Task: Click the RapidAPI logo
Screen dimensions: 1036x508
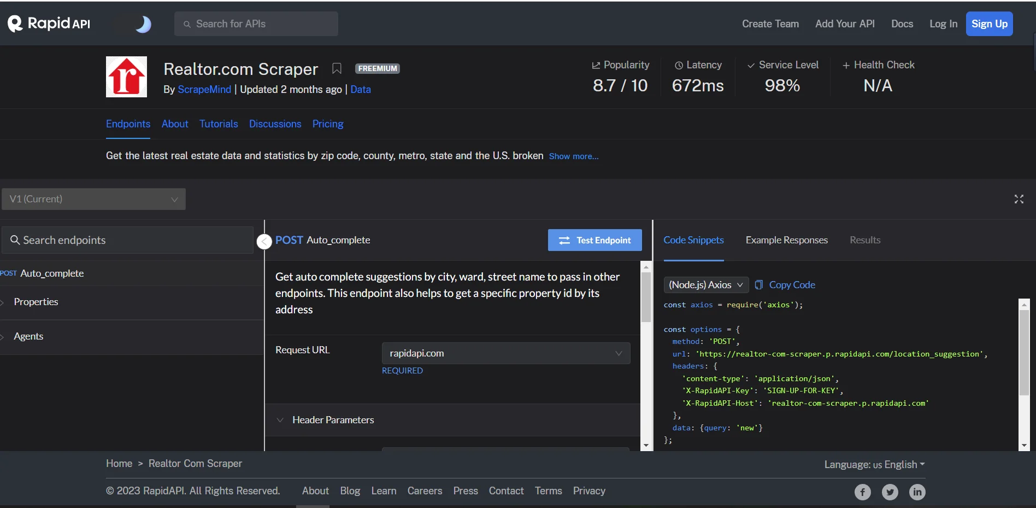Action: (x=48, y=23)
